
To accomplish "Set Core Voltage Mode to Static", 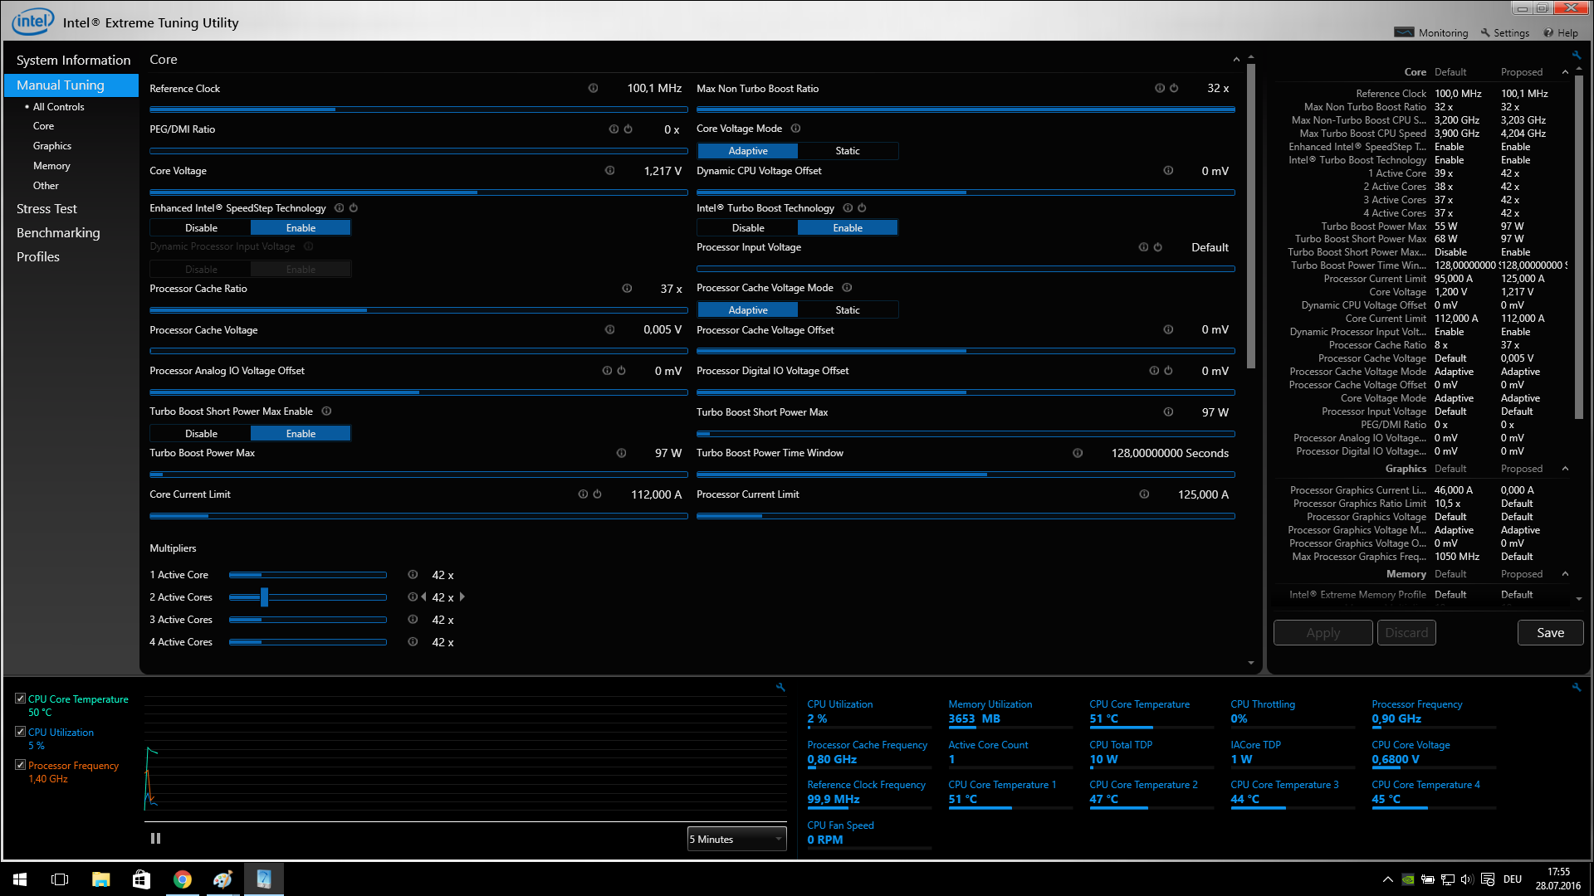I will point(848,151).
